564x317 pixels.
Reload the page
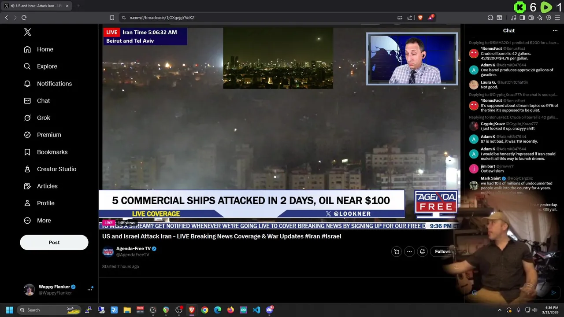pos(24,18)
